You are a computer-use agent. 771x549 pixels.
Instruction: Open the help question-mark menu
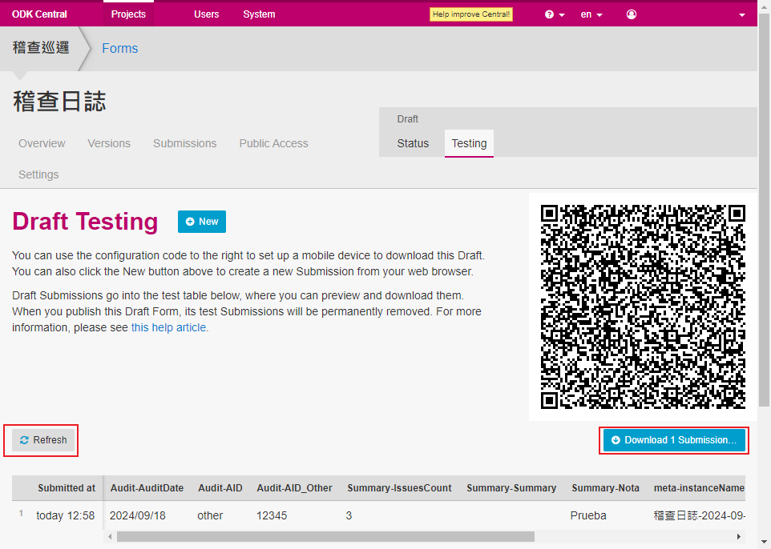click(555, 14)
